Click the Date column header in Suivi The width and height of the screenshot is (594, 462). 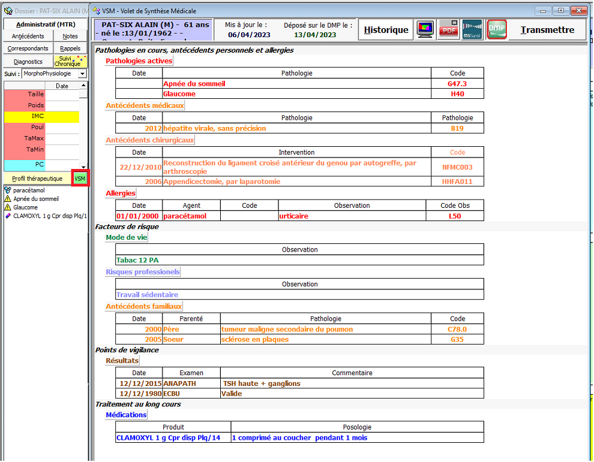click(x=62, y=86)
